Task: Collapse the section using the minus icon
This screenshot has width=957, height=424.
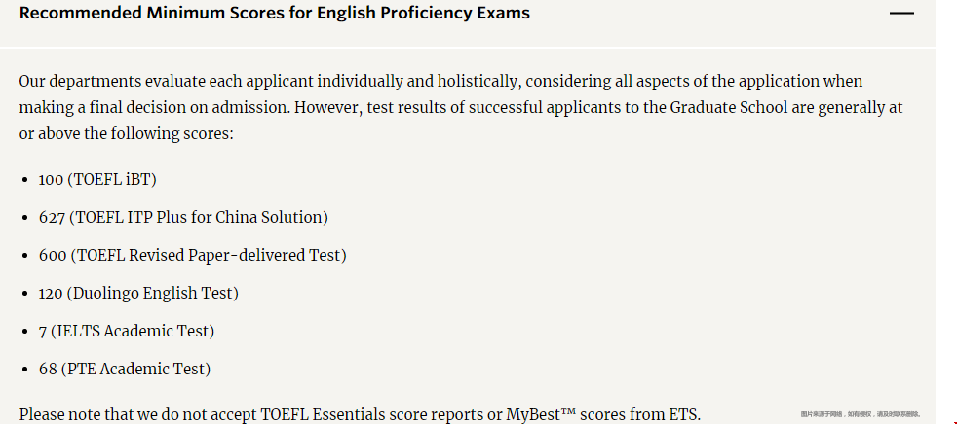Action: pyautogui.click(x=901, y=13)
